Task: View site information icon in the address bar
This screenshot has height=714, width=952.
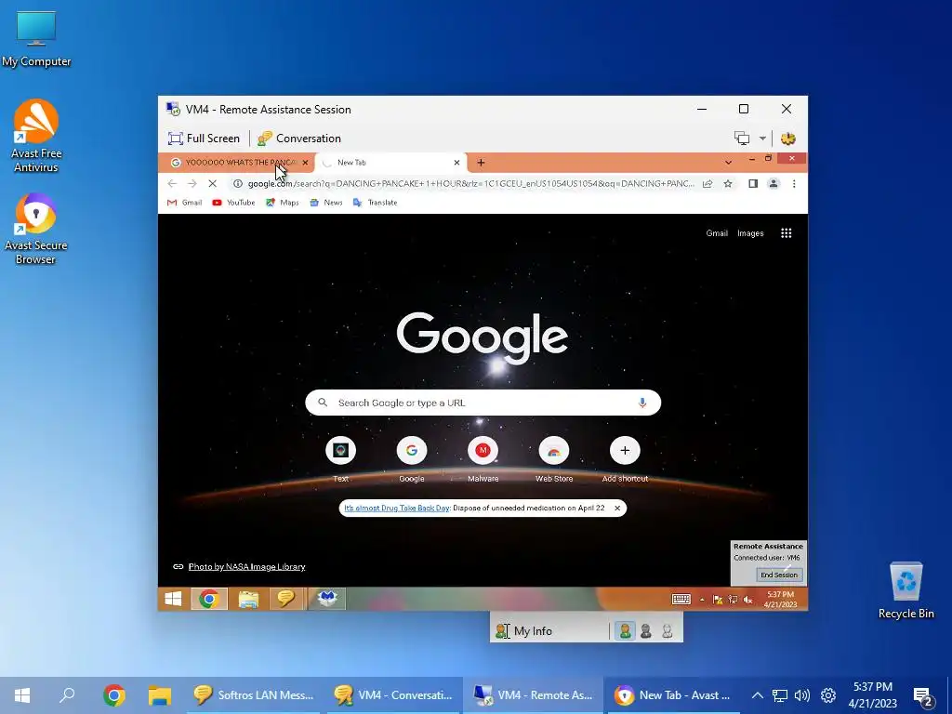Action: 238,183
